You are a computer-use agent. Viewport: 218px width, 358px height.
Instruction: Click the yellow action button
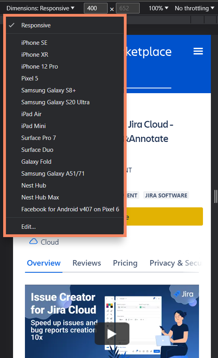(165, 216)
